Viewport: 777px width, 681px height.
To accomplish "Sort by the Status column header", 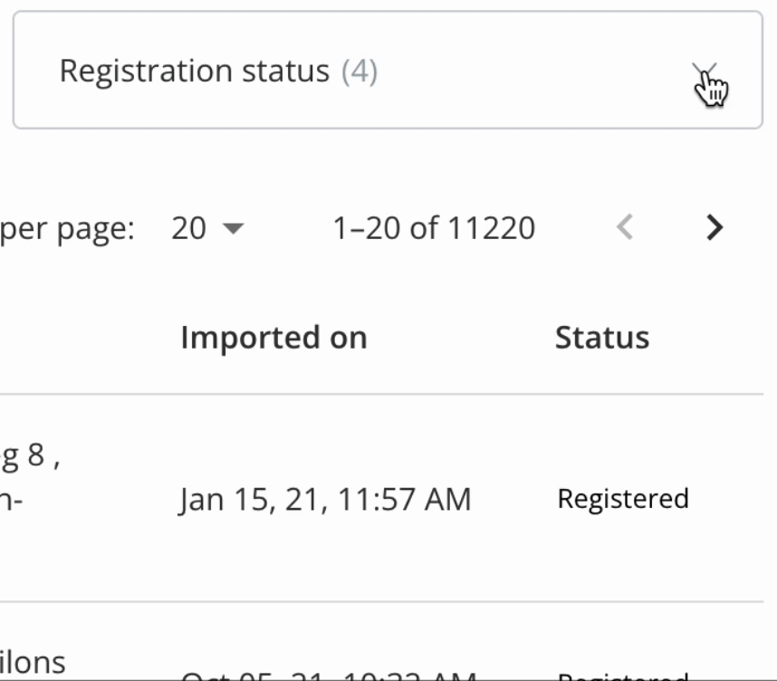I will click(x=602, y=338).
